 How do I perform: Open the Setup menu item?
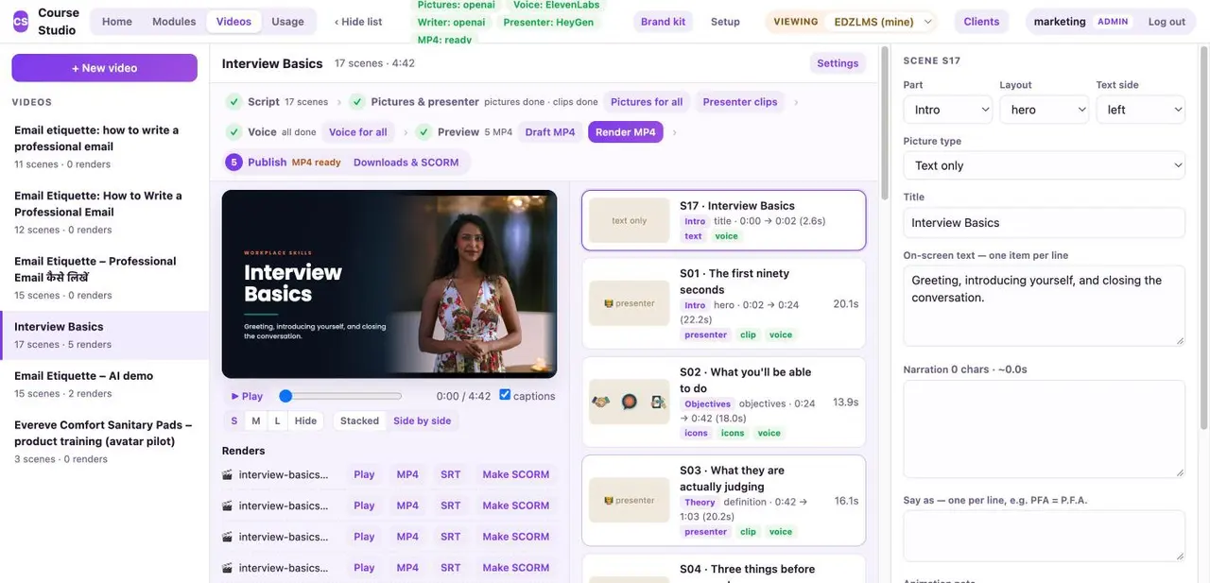click(725, 22)
